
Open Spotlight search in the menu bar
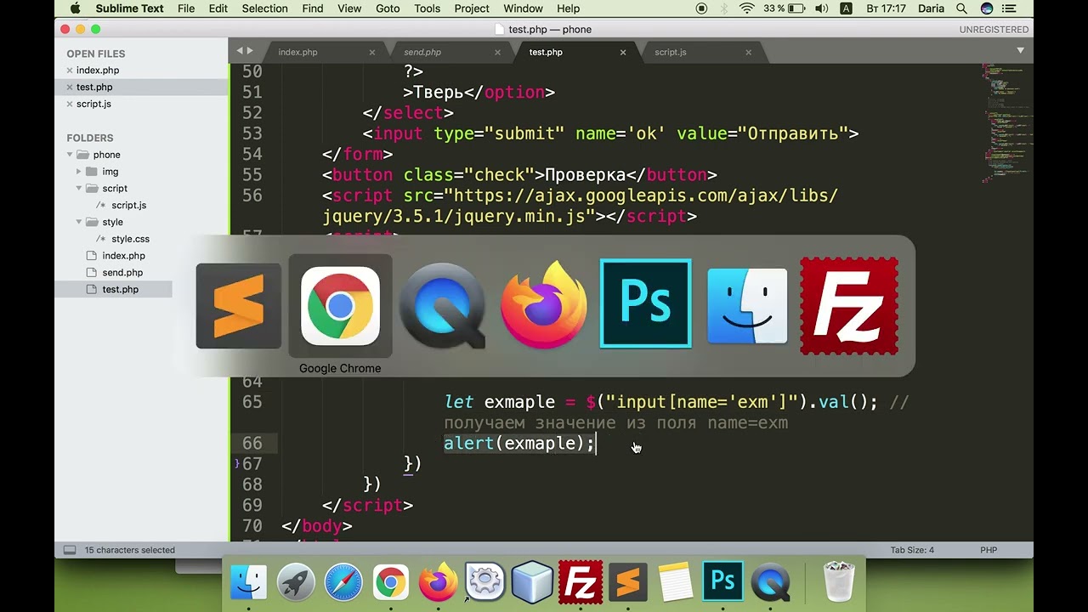[961, 8]
